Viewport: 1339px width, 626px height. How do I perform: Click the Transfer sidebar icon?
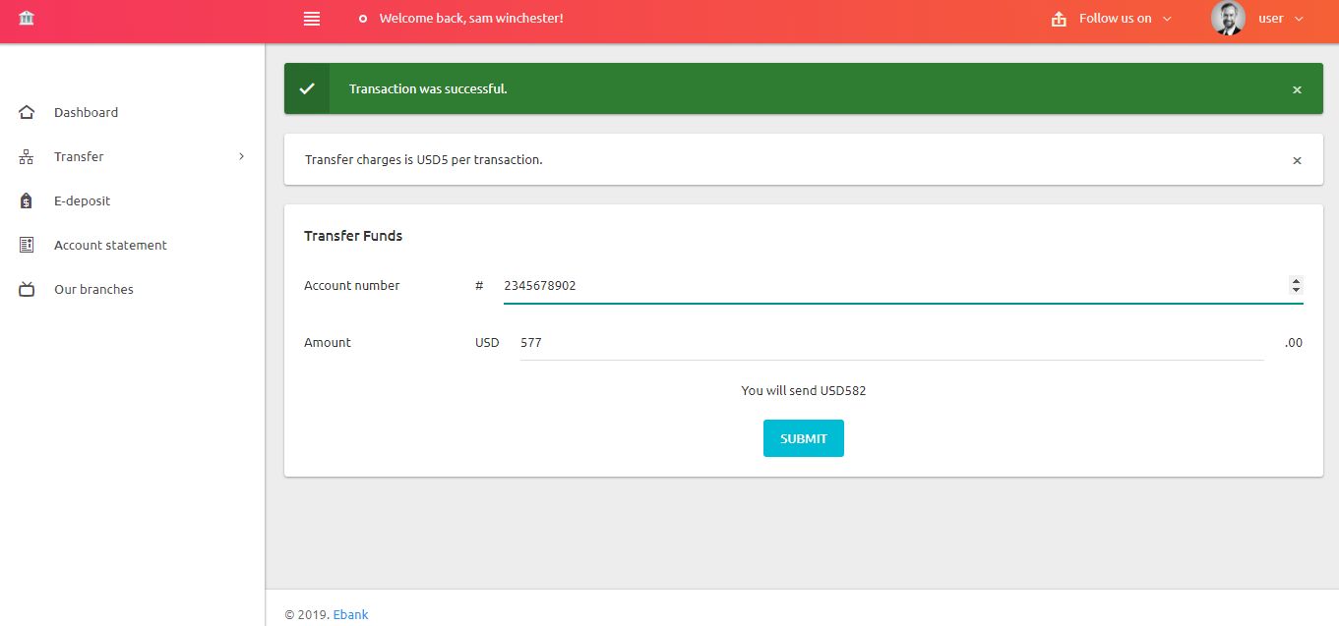click(x=26, y=155)
